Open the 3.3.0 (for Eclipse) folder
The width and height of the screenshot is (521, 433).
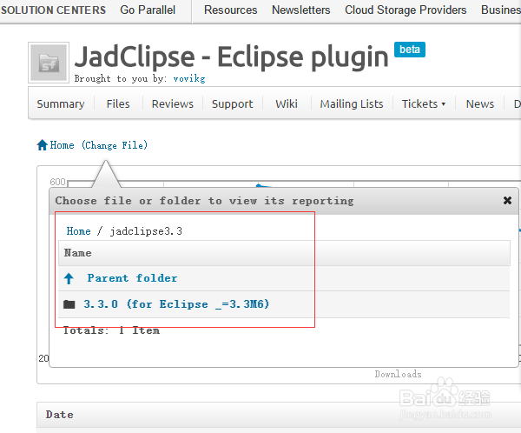point(176,304)
